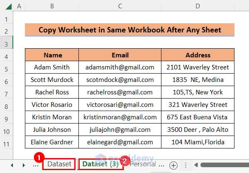
Task: Click the Select All corner triangle
Action: coord(9,7)
